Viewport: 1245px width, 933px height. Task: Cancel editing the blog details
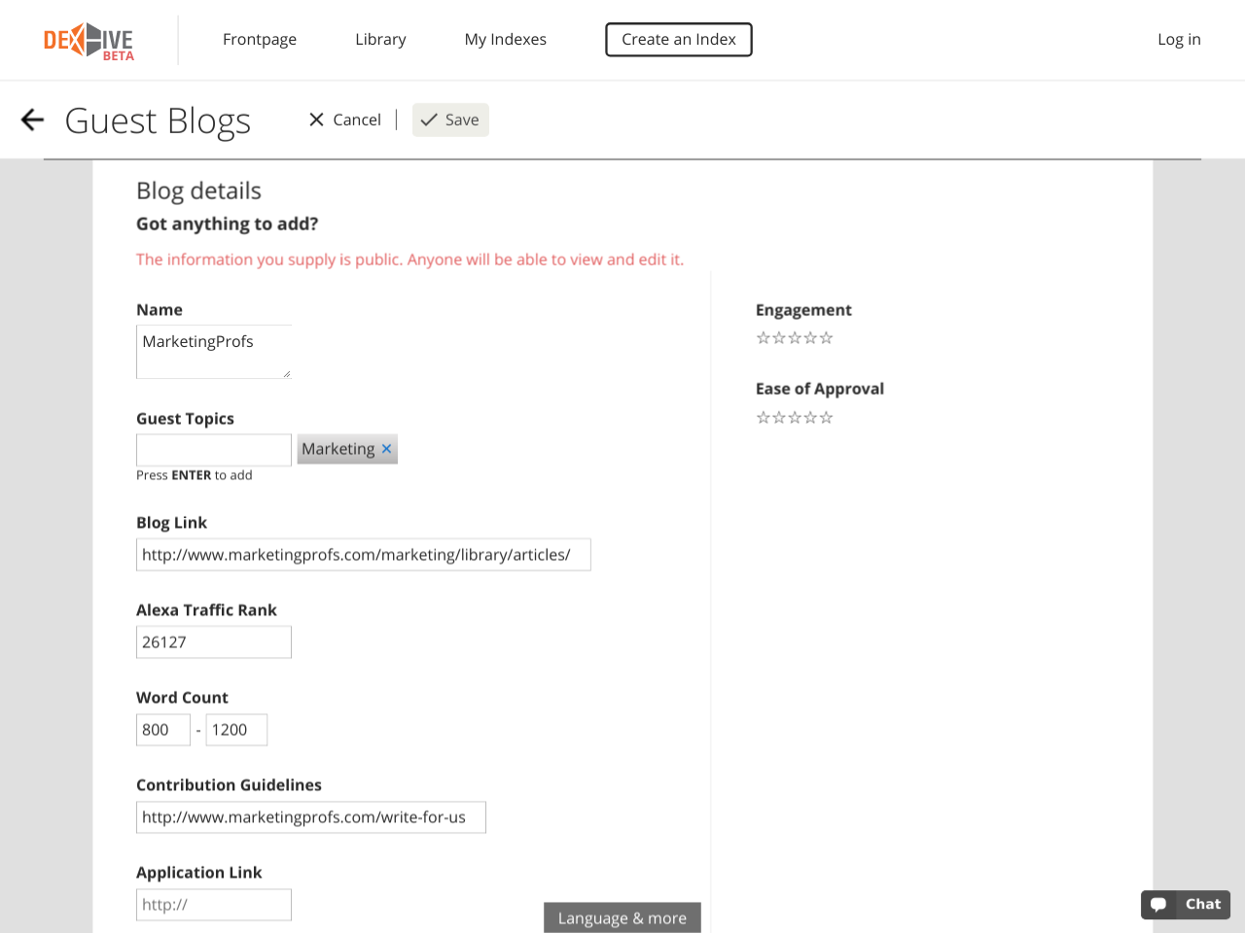click(x=344, y=120)
